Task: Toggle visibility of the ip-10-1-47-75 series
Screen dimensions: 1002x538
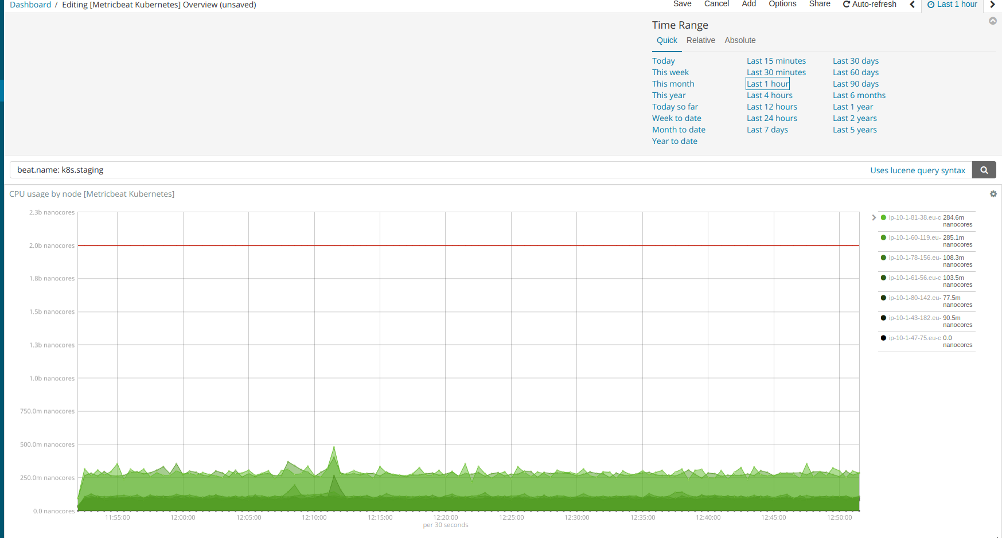Action: point(883,338)
